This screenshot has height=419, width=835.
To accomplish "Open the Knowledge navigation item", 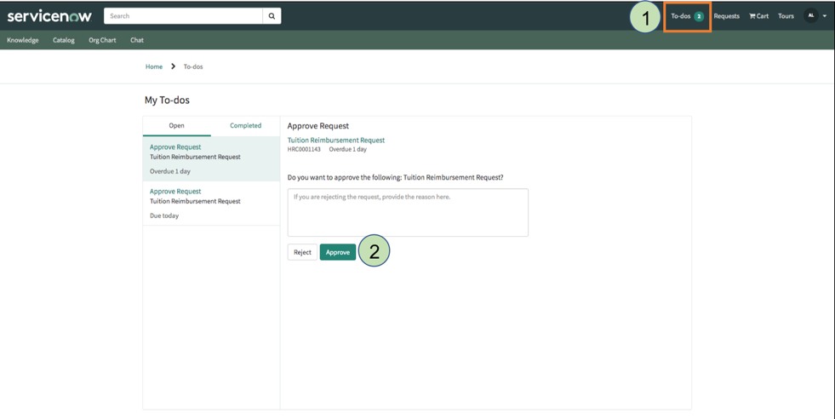I will [23, 40].
